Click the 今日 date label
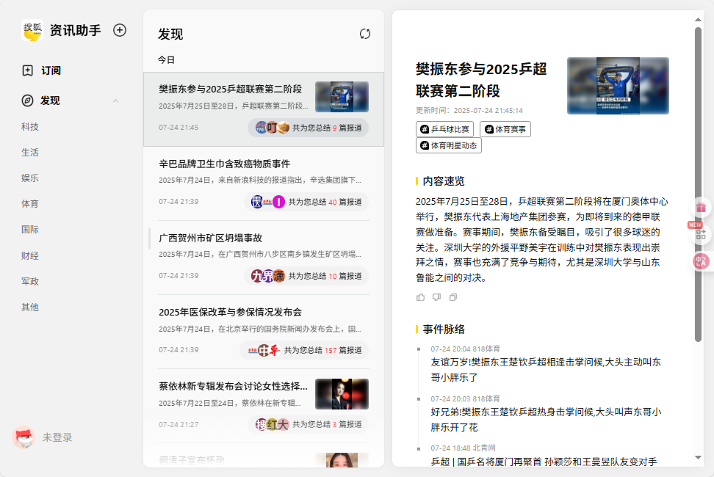Screen dimensions: 714x477 166,60
